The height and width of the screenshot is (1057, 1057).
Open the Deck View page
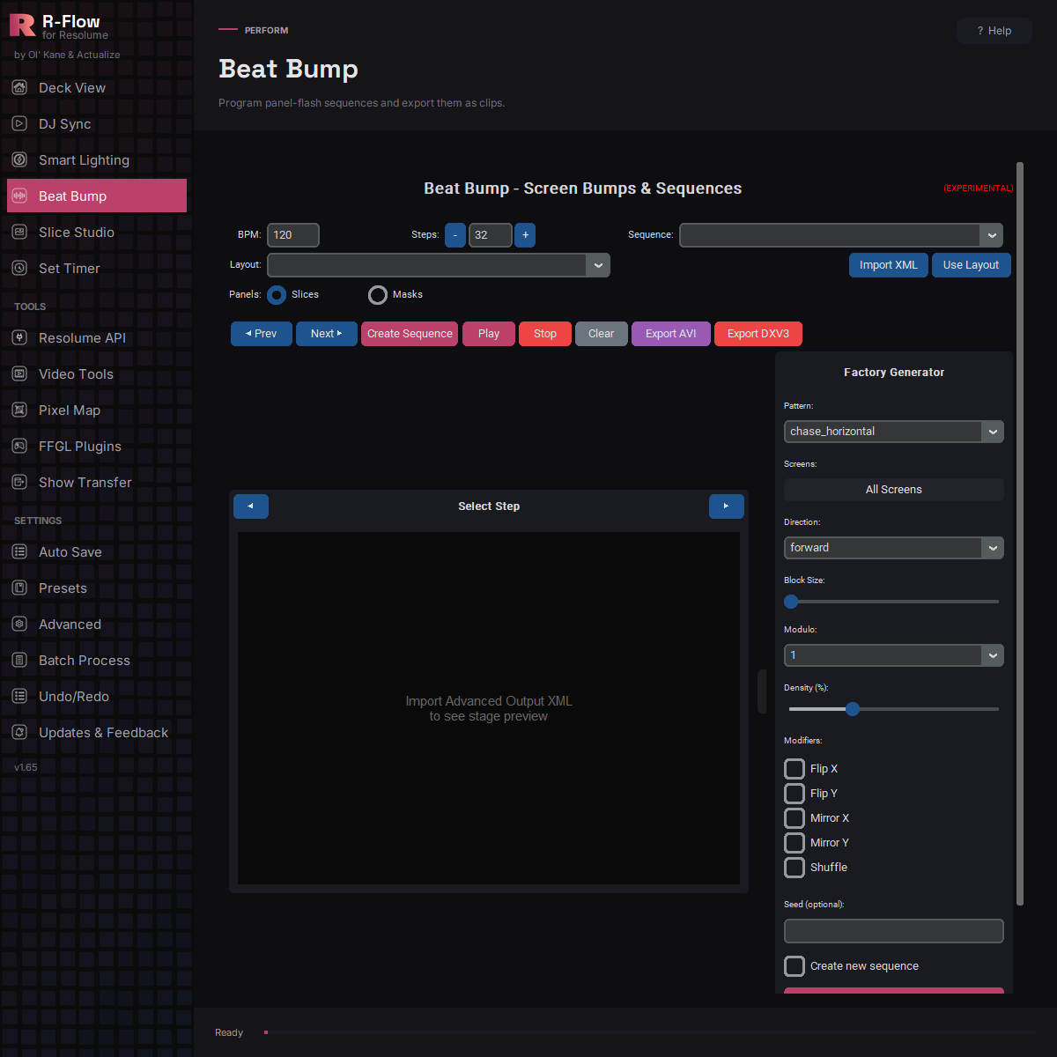[x=97, y=88]
